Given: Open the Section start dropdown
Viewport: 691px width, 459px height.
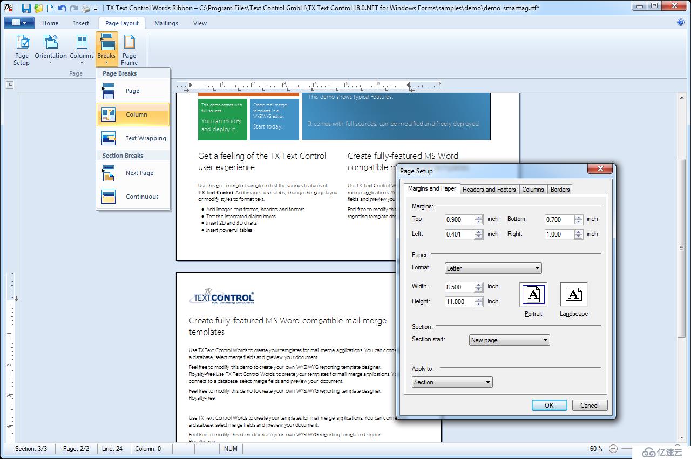Looking at the screenshot, I should [509, 340].
